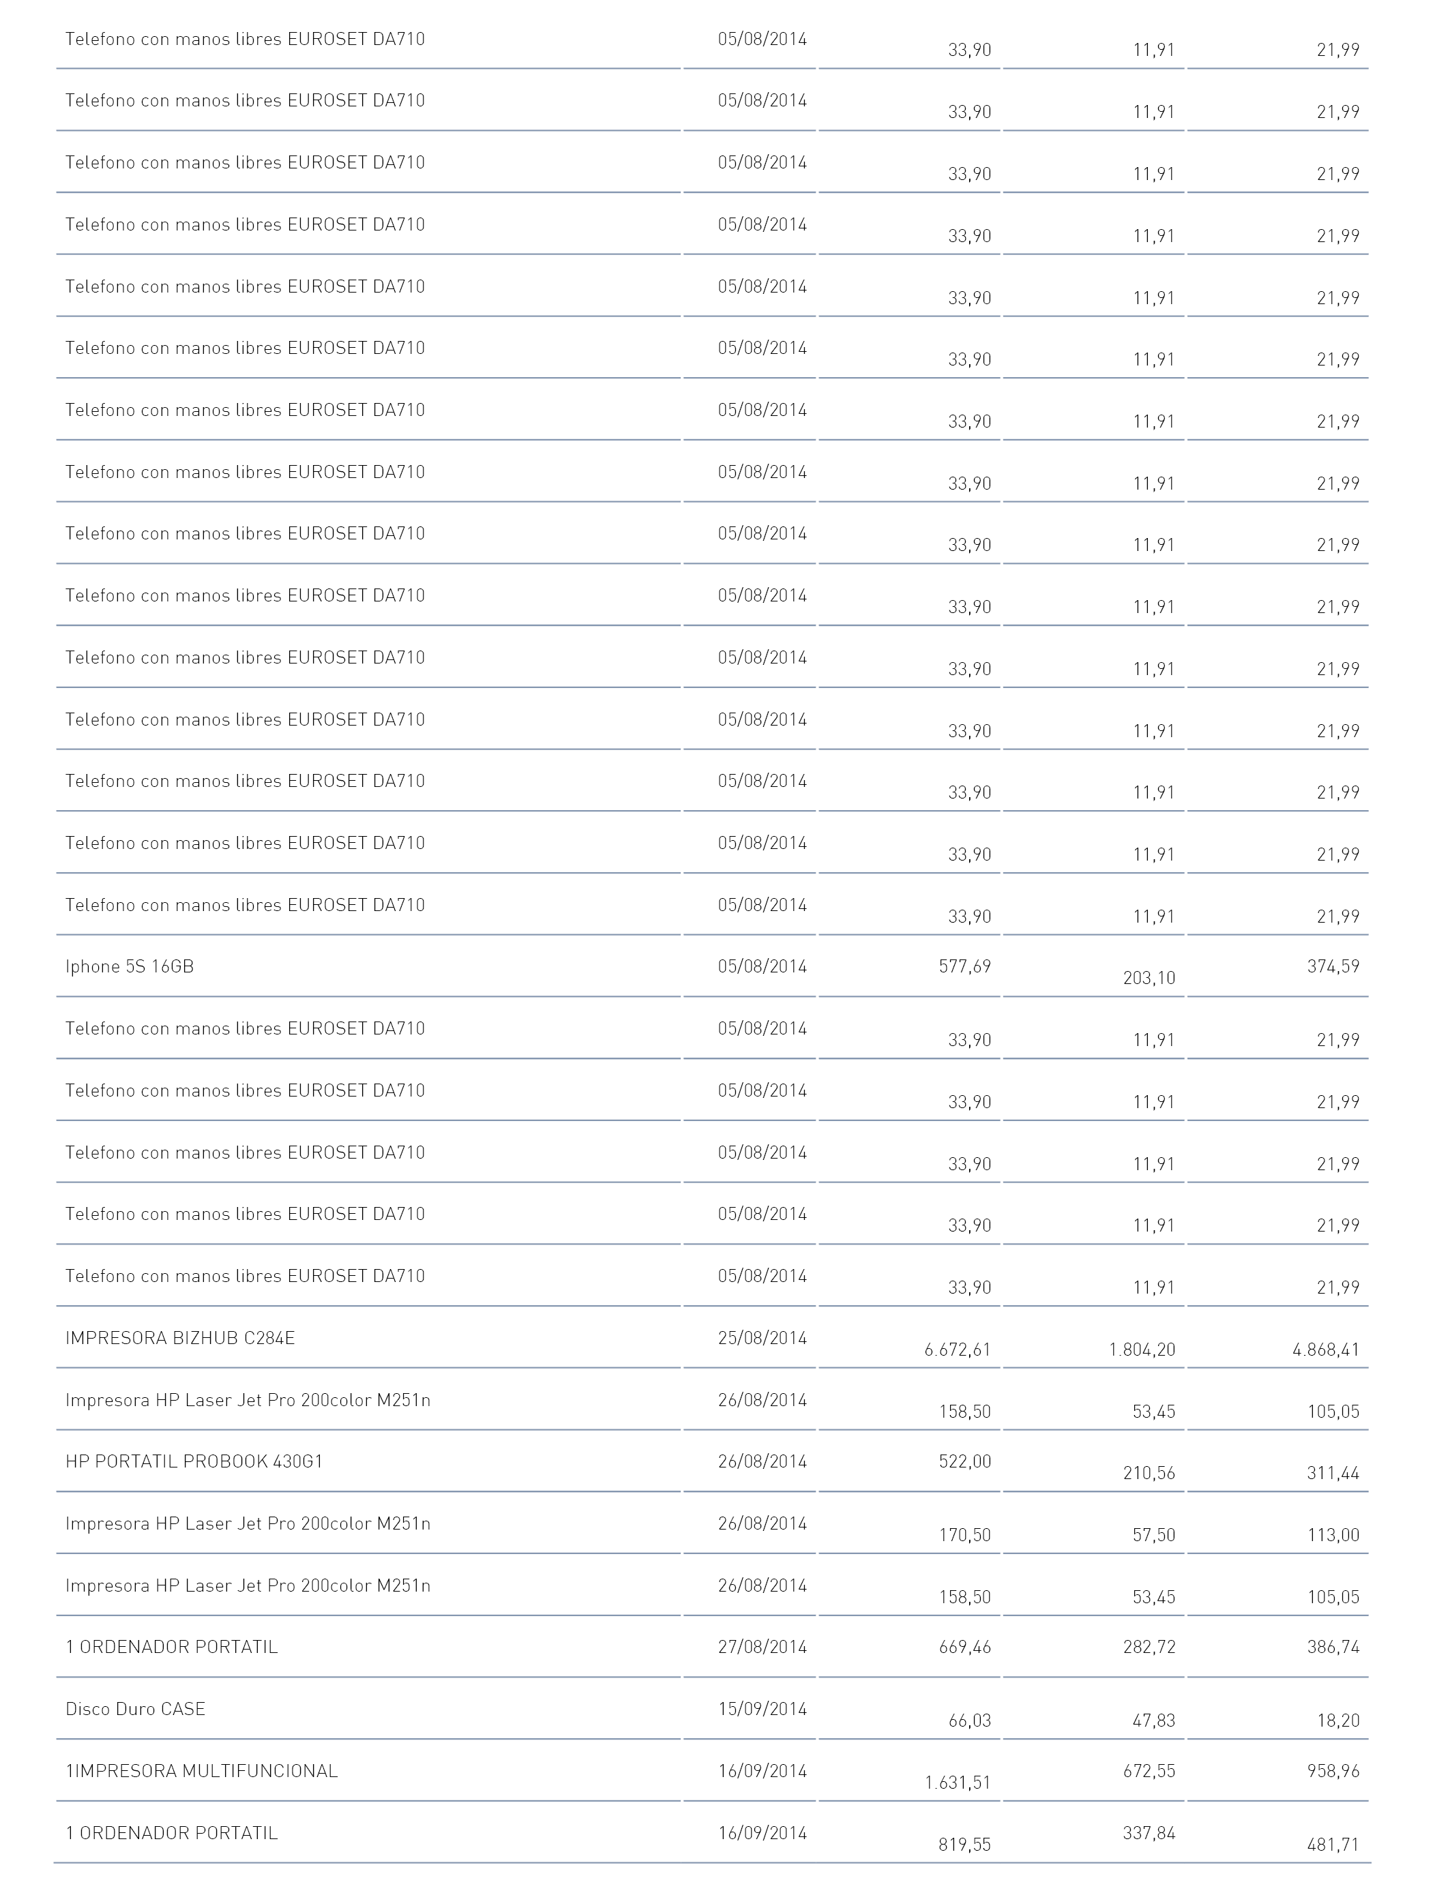The image size is (1450, 1893).
Task: Select the HP PORTATIL PROBOOK 430G1 text
Action: pos(194,1461)
